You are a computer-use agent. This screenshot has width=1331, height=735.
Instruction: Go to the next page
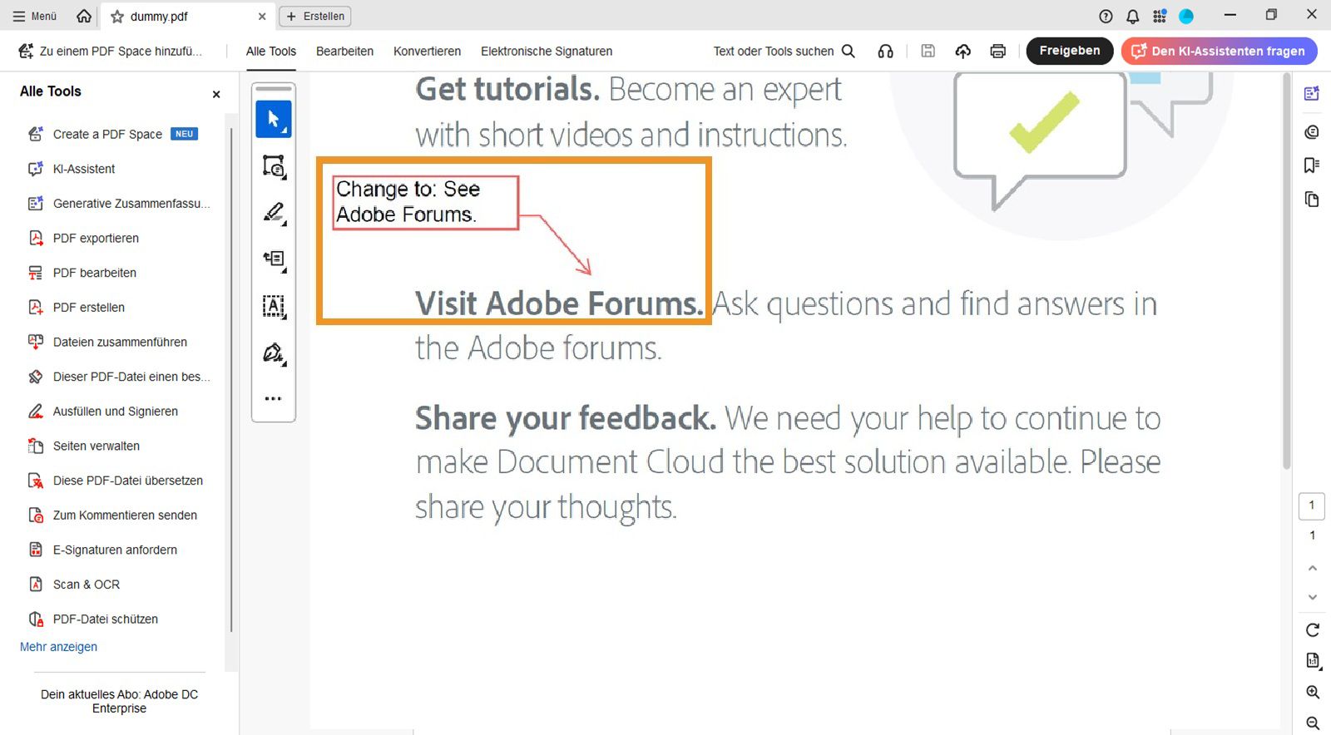point(1313,597)
